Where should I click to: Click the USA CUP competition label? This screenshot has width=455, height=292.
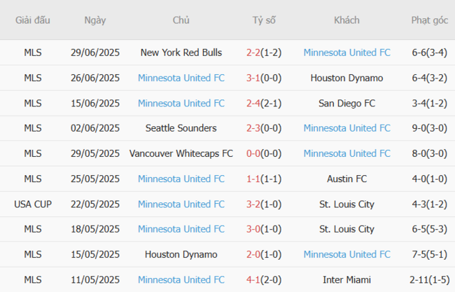pyautogui.click(x=33, y=204)
